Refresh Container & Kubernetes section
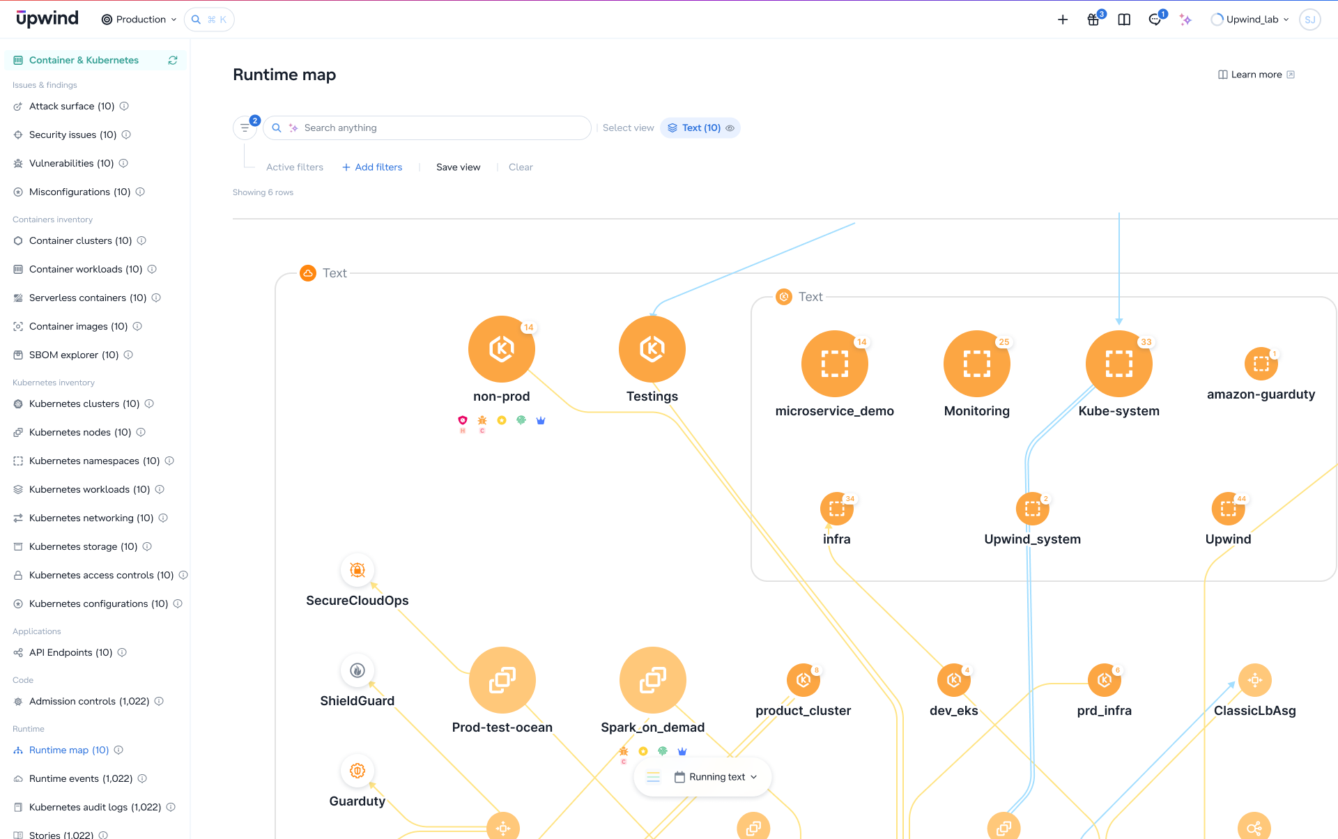Image resolution: width=1338 pixels, height=839 pixels. 173,61
